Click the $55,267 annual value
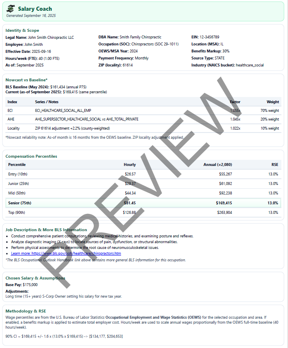288x348 pixels. pyautogui.click(x=225, y=174)
